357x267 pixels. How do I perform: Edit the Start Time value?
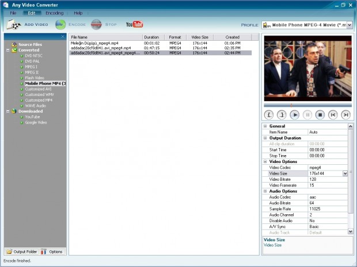click(328, 150)
